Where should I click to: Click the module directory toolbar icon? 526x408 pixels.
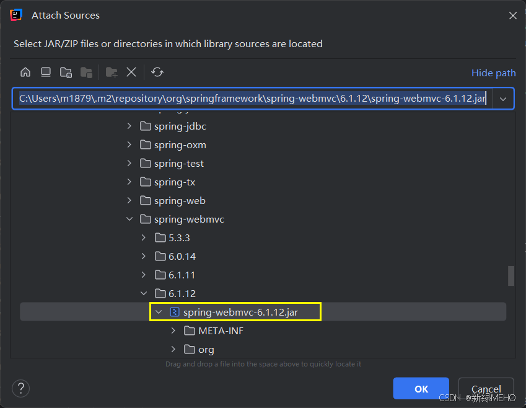point(86,72)
